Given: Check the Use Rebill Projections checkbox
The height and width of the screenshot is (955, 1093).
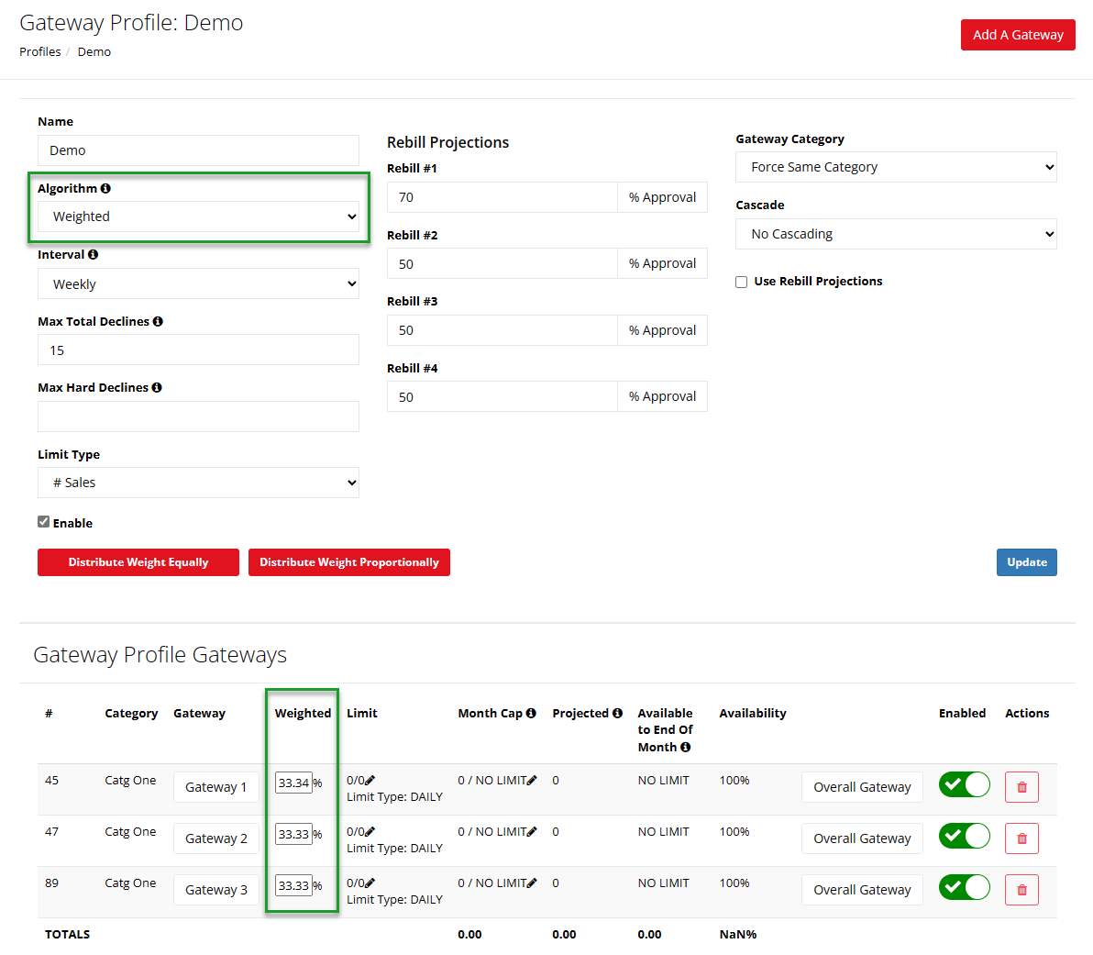Looking at the screenshot, I should coord(742,282).
